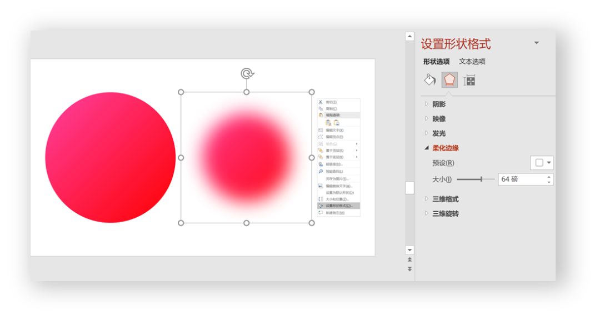This screenshot has height=320, width=600.
Task: Click left-middle sizing handle of selected shape
Action: [x=181, y=157]
